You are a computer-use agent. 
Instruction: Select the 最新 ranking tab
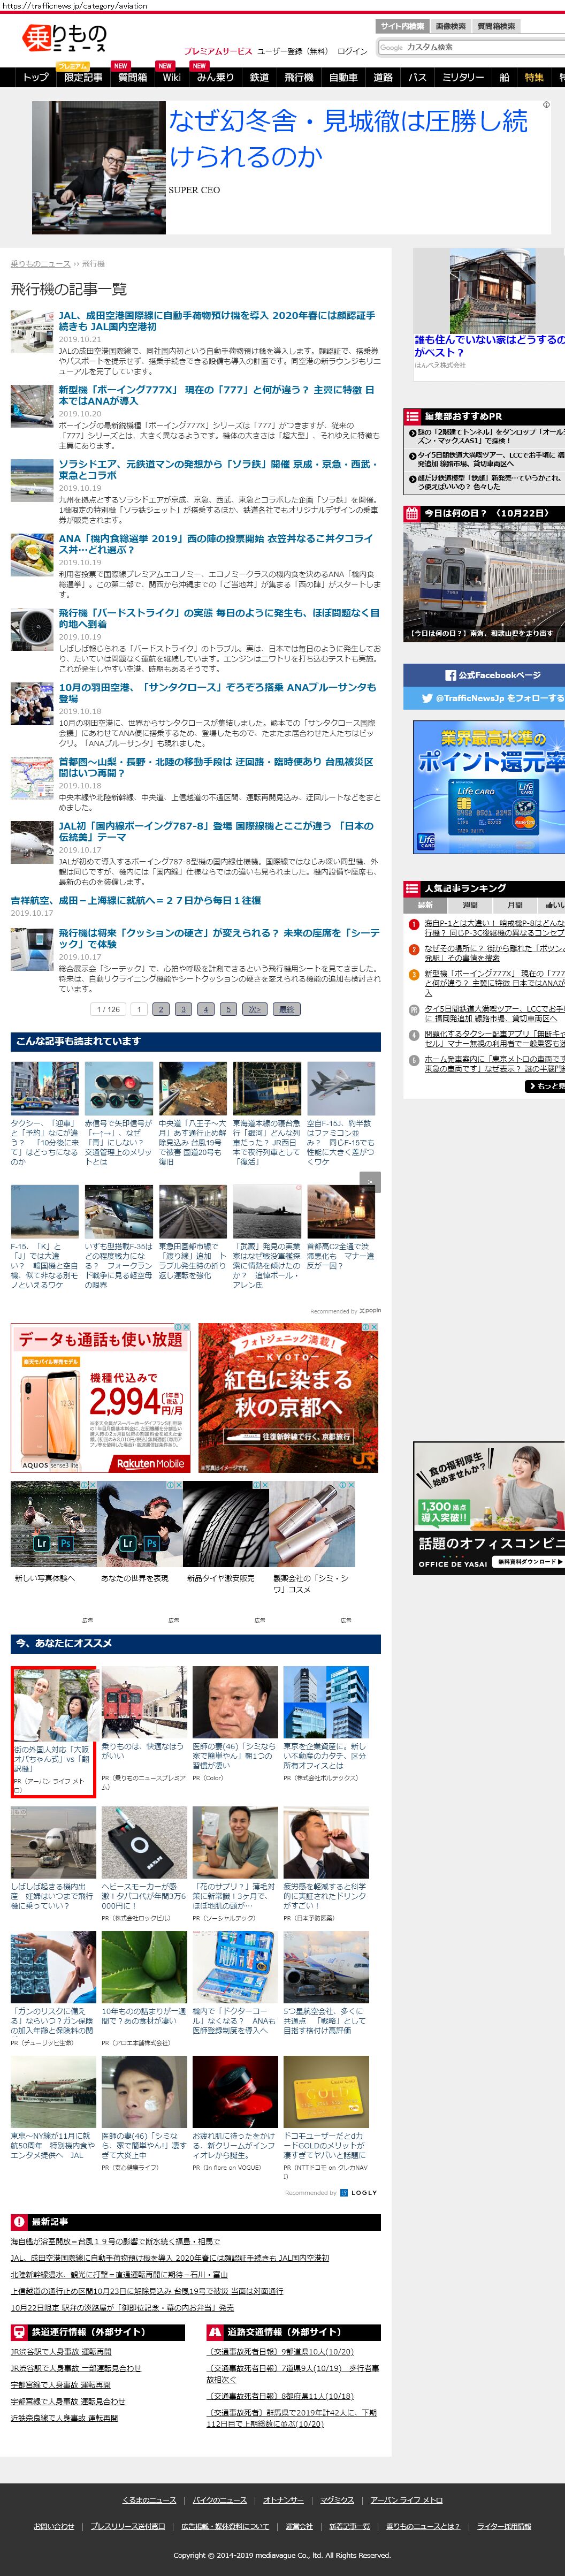[425, 905]
